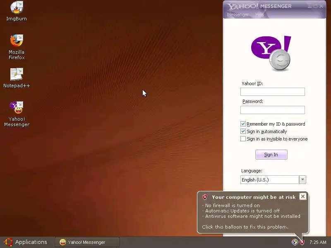The width and height of the screenshot is (331, 248).
Task: Close the Yahoo! Messenger window
Action: (x=321, y=6)
